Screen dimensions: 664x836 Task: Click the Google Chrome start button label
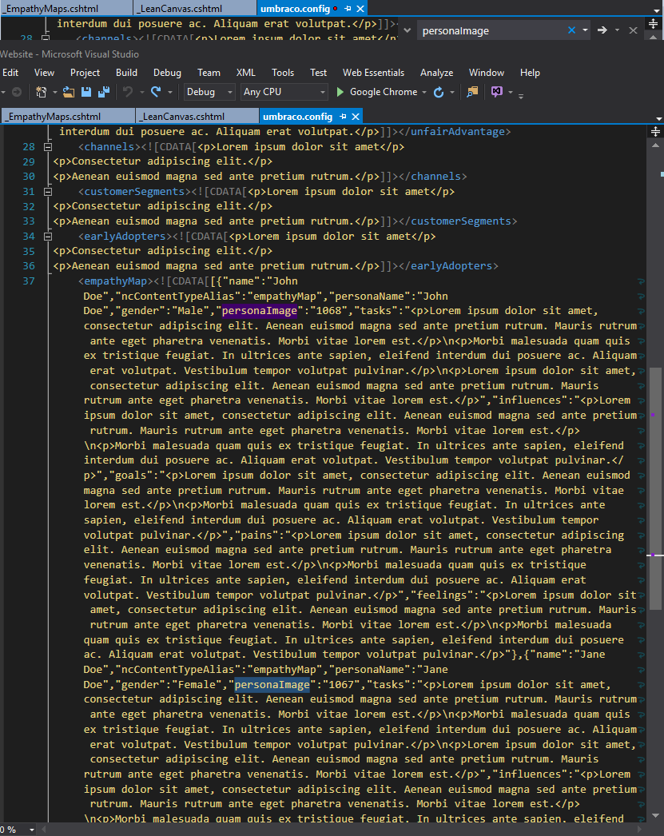[x=384, y=92]
